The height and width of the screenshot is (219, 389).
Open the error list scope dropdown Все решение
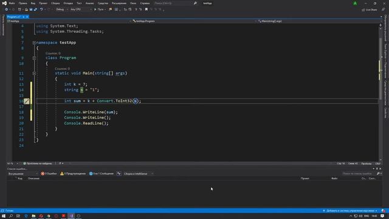pos(23,173)
